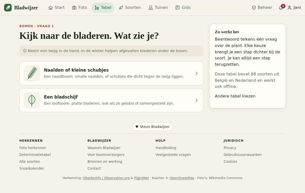Open 'Voor boomverzorgers' footer link
The height and width of the screenshot is (193, 305).
click(x=106, y=155)
